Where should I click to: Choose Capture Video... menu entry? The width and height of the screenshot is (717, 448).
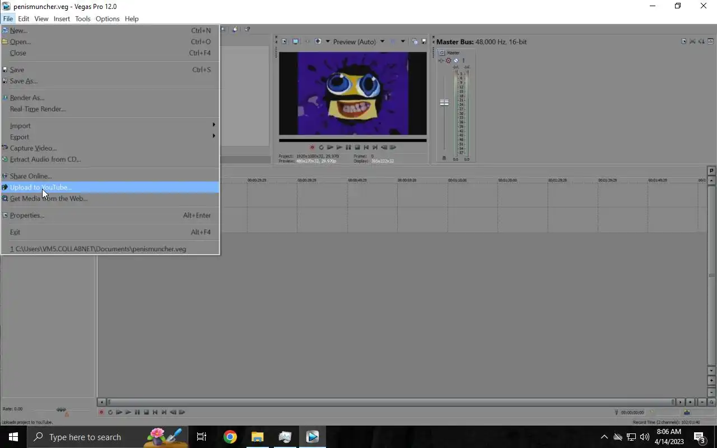coord(110,148)
